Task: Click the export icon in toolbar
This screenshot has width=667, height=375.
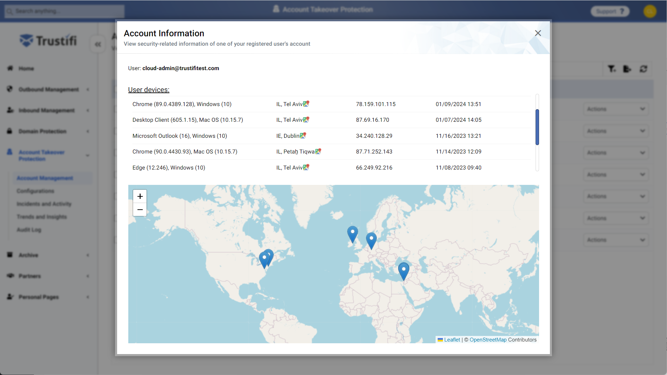Action: [x=627, y=69]
